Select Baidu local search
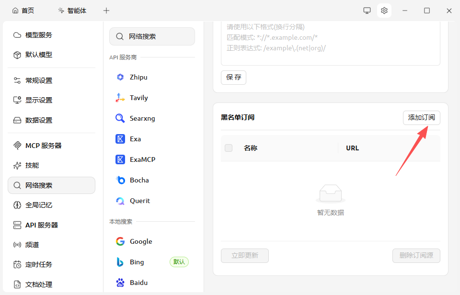Image resolution: width=460 pixels, height=295 pixels. coord(152,283)
